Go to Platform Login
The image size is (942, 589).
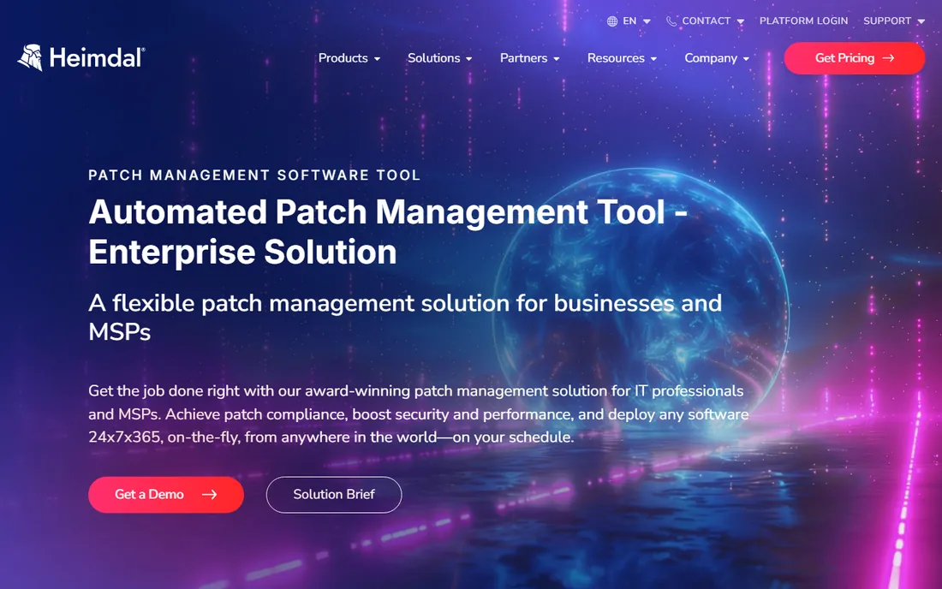coord(804,21)
